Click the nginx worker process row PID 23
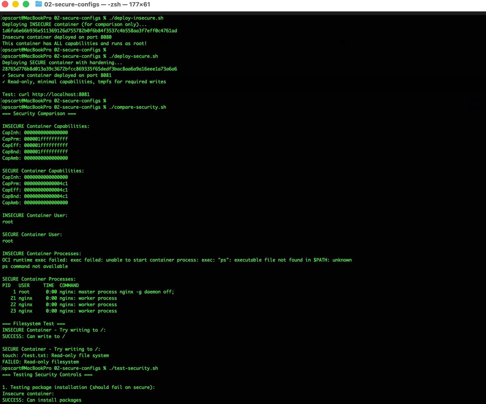This screenshot has width=486, height=404. click(63, 311)
